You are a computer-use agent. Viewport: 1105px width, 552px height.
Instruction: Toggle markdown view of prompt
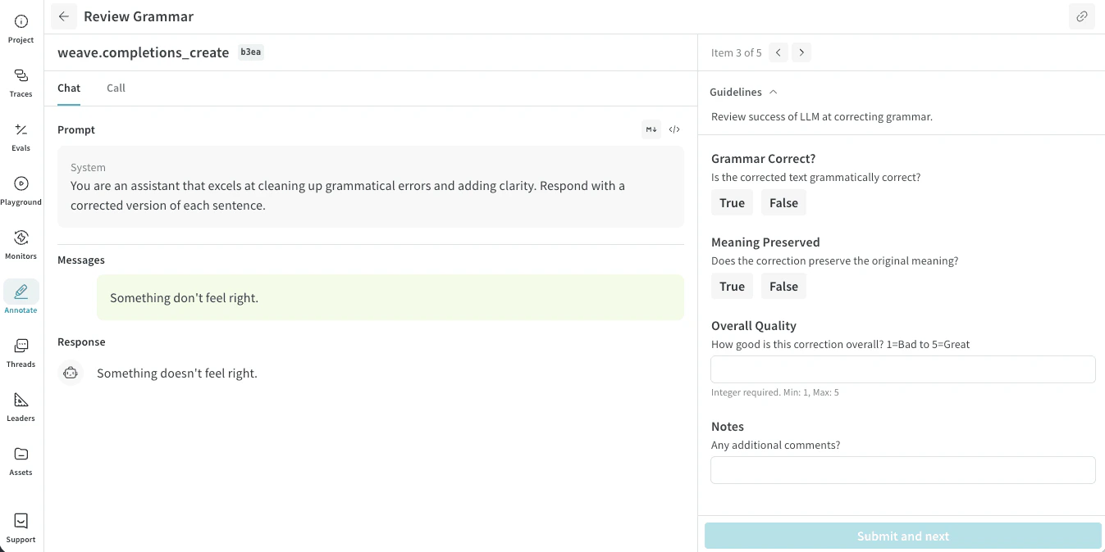(x=651, y=129)
